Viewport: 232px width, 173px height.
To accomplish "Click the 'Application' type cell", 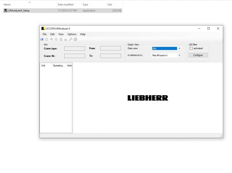I will 89,10.
